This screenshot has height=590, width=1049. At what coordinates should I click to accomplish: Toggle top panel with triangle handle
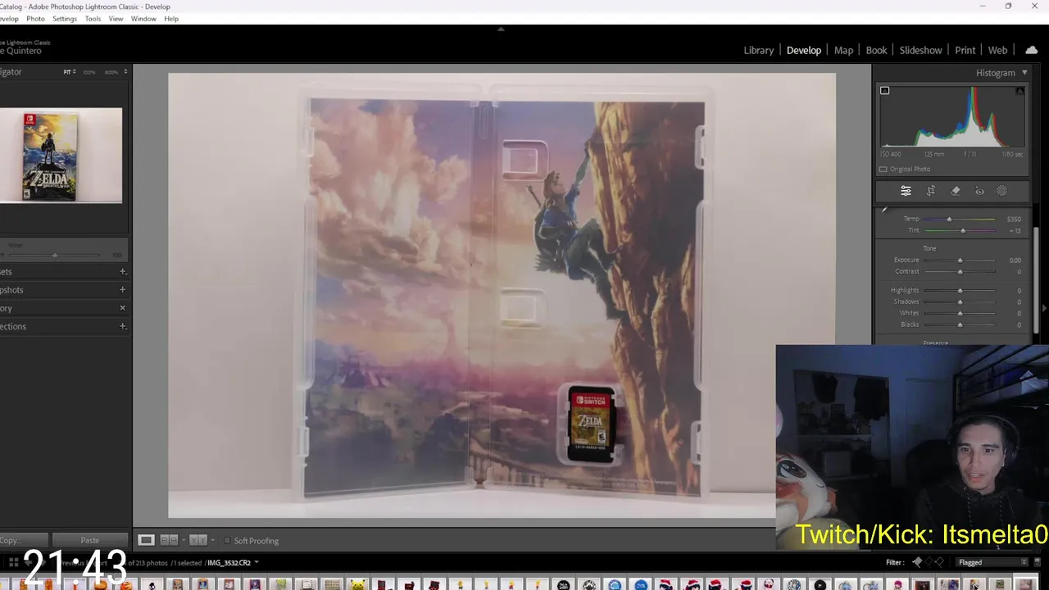click(501, 29)
